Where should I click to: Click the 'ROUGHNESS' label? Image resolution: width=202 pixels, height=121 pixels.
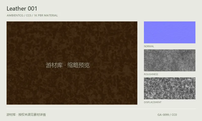[x=151, y=74]
